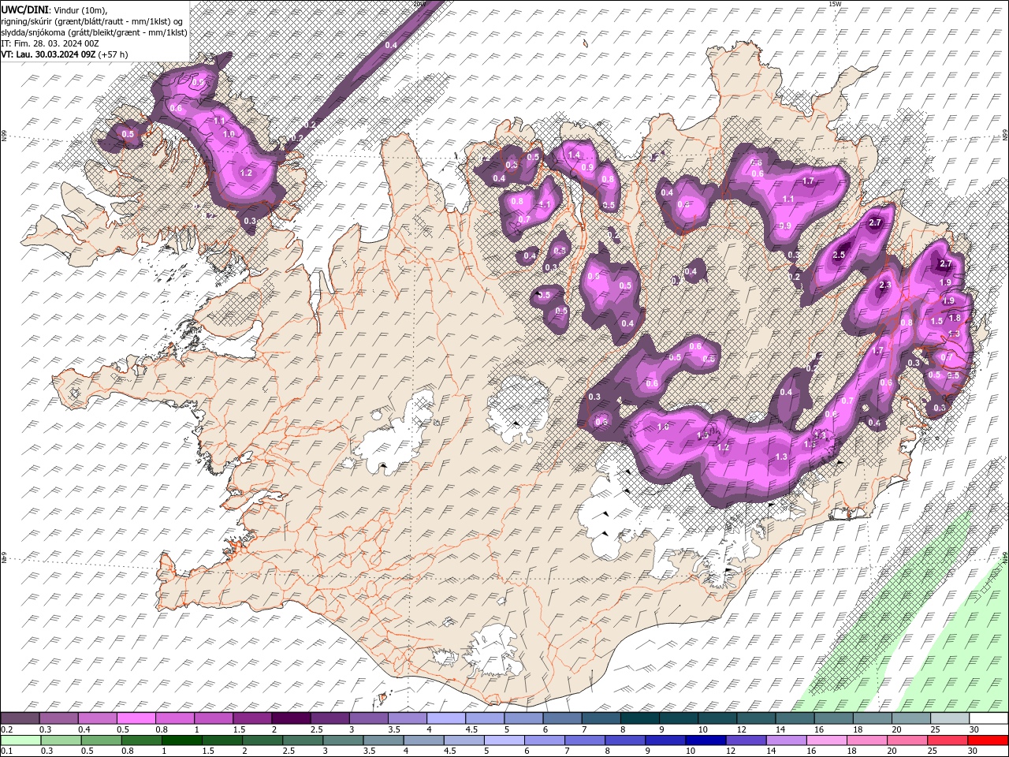Select the light grey 25 swatch, upper legend
The height and width of the screenshot is (757, 1009).
point(950,718)
